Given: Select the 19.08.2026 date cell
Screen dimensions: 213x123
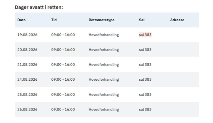Looking at the screenshot, I should [27, 35].
